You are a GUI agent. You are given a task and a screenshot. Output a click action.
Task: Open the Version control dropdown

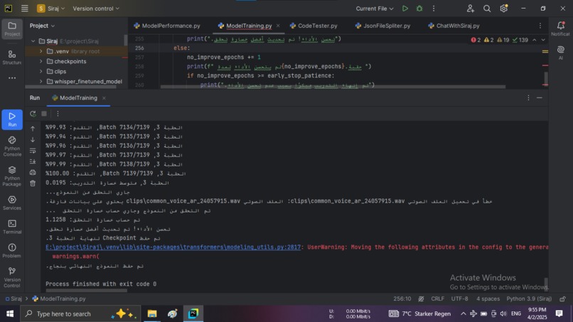pyautogui.click(x=96, y=9)
